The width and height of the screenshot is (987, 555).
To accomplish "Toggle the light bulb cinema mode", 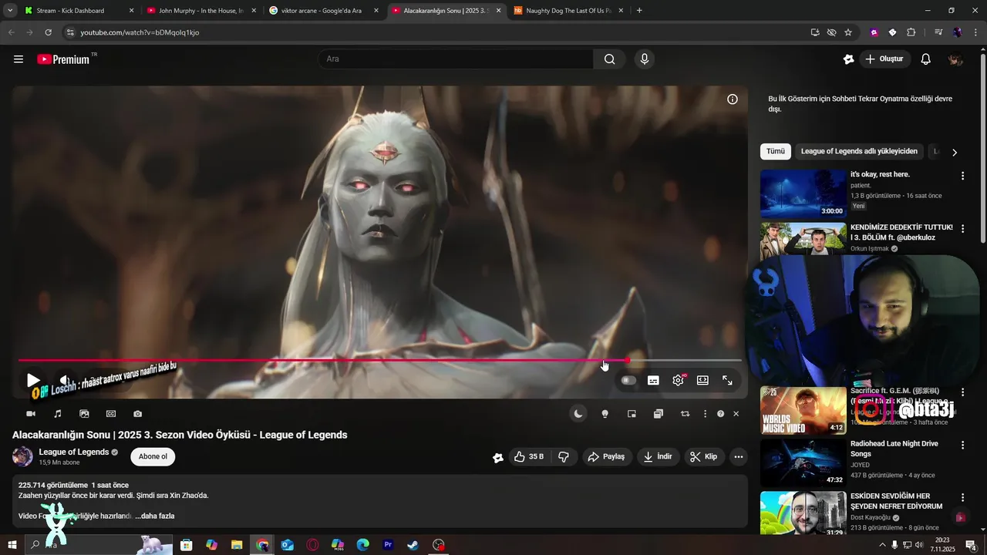I will pyautogui.click(x=605, y=414).
